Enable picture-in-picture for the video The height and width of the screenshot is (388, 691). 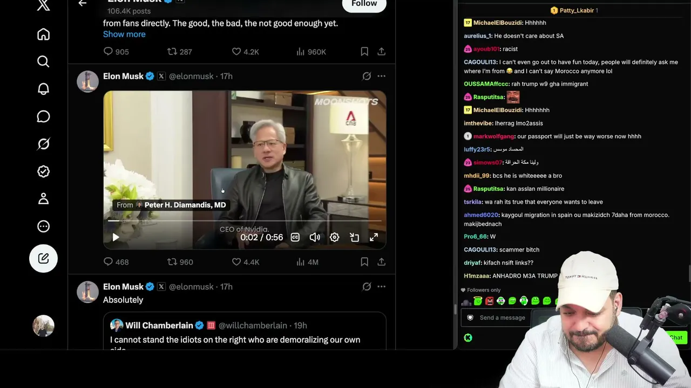tap(354, 237)
